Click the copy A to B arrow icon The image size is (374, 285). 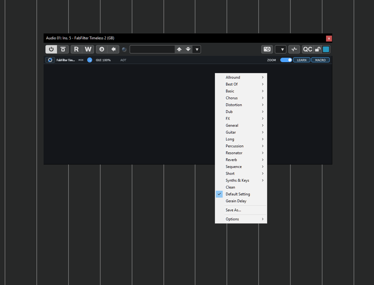(x=113, y=49)
